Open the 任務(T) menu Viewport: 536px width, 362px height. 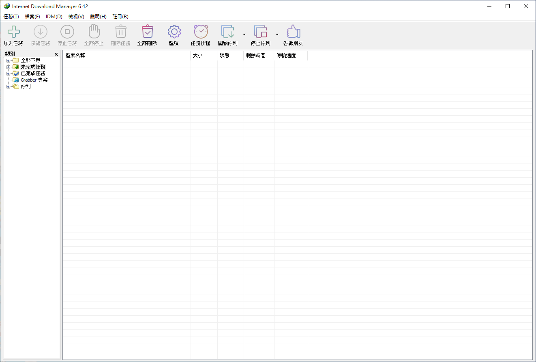(x=11, y=17)
